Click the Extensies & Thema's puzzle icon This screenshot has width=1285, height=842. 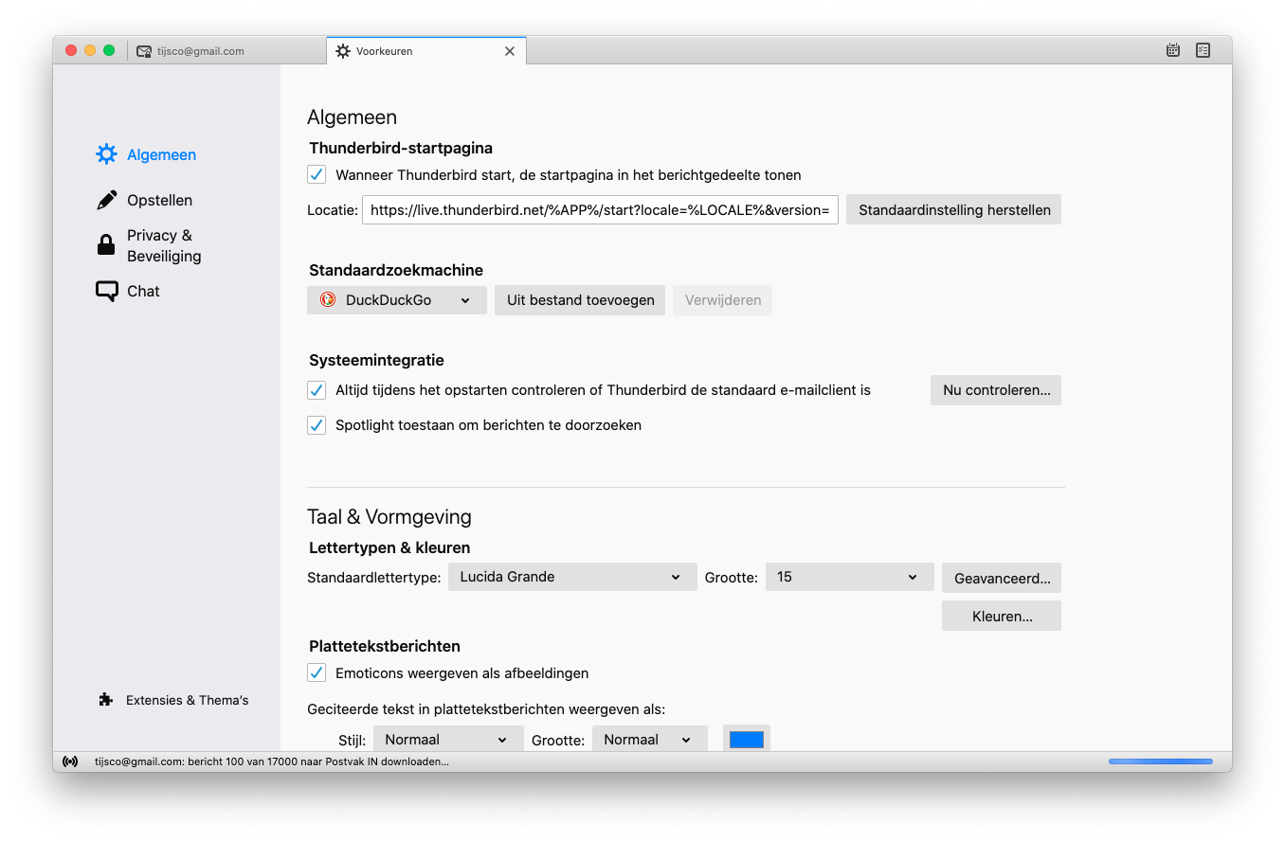106,700
